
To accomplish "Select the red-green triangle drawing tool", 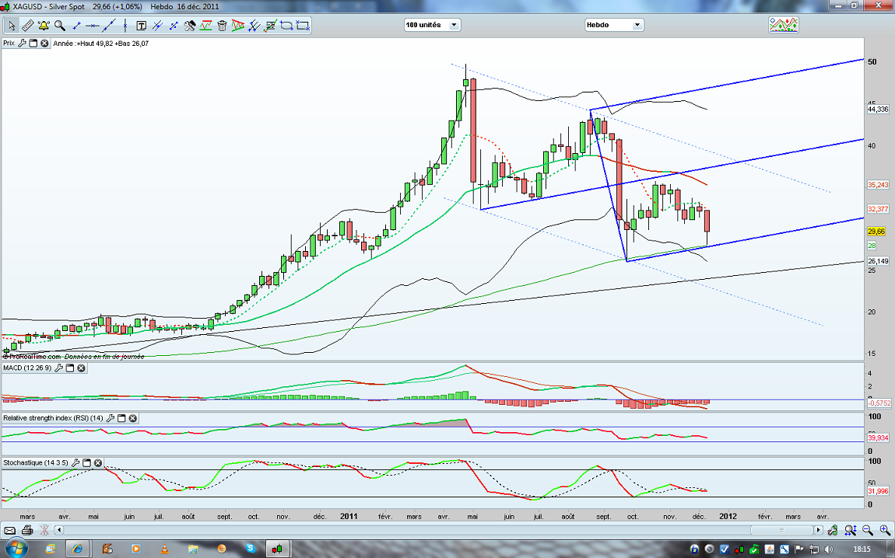I will pyautogui.click(x=238, y=26).
